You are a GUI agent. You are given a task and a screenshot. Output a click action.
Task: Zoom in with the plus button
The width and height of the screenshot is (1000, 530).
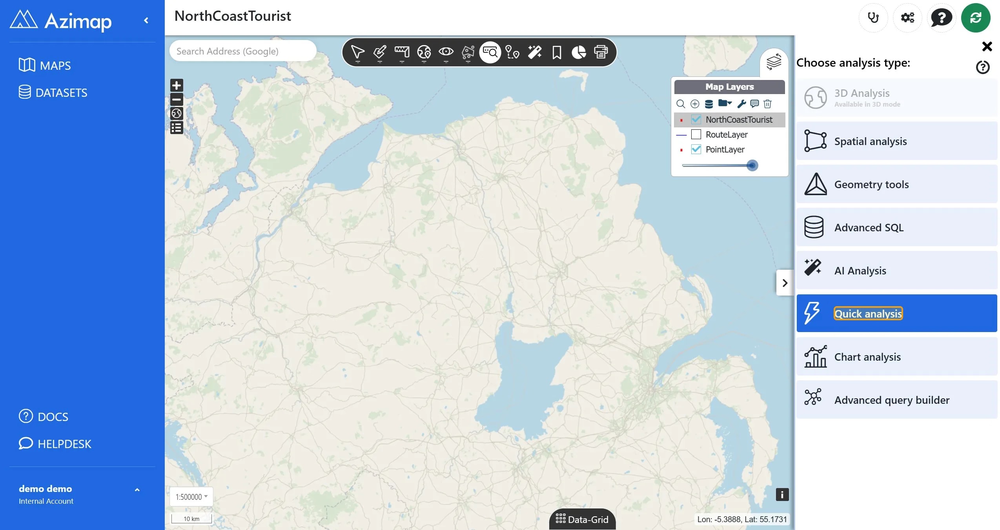(x=177, y=85)
